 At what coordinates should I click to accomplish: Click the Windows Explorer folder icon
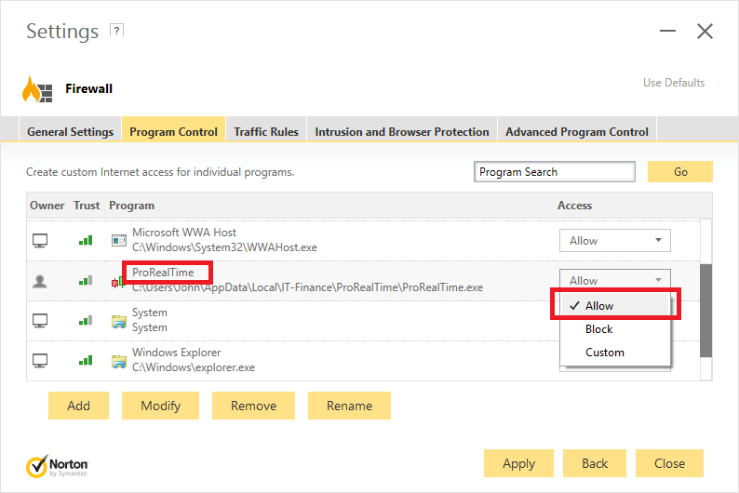click(118, 361)
